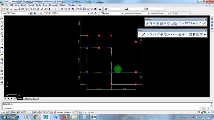Switch to the Layout2 tab
This screenshot has width=214, height=120.
(34, 98)
